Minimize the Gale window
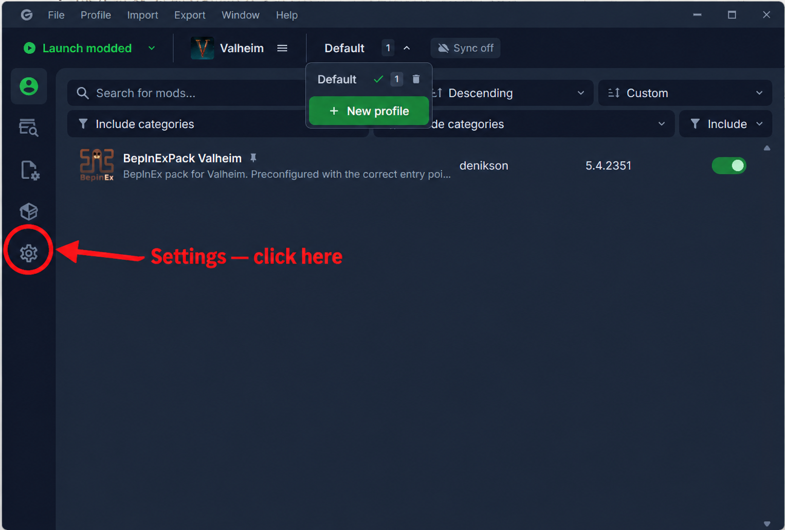 (x=697, y=15)
